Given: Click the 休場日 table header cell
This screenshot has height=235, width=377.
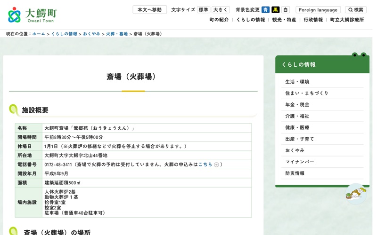Looking at the screenshot, I should [x=29, y=146].
